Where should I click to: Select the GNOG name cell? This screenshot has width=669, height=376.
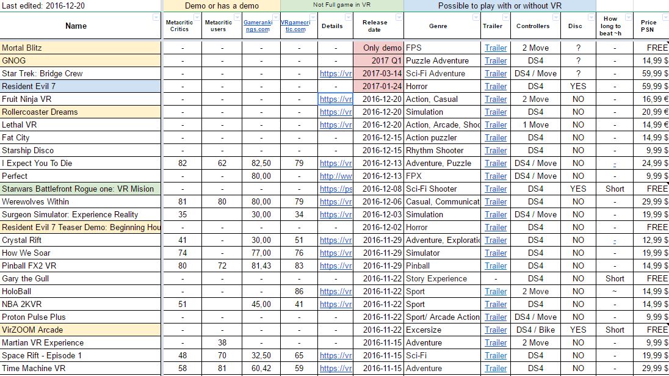(x=81, y=60)
